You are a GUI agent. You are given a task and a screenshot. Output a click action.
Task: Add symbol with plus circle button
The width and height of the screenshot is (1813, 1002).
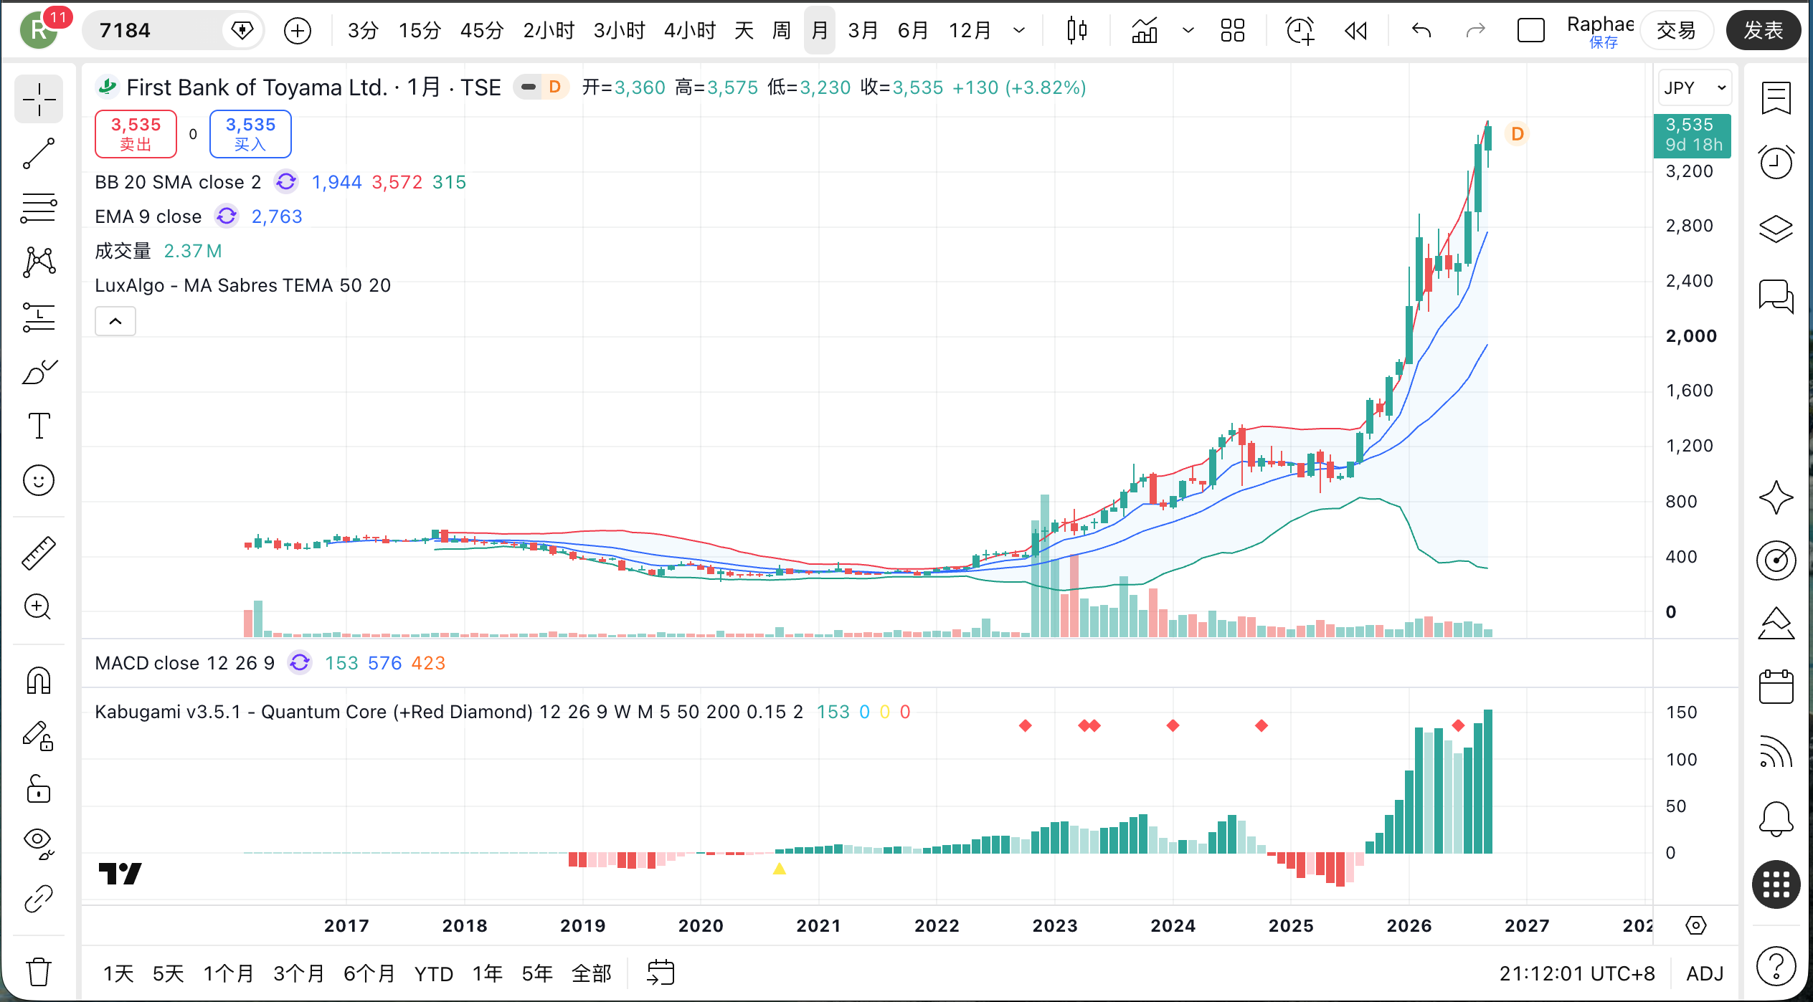tap(298, 31)
